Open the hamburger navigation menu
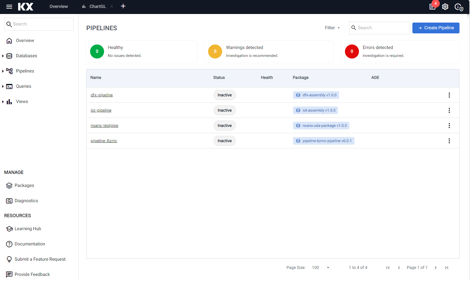Viewport: 470px width, 281px height. click(x=9, y=7)
